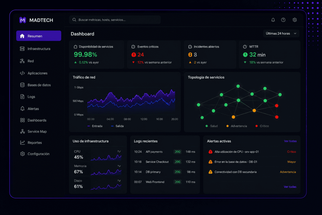The image size is (322, 215).
Task: Click the green clock icon beside 32 min
Action: (x=245, y=55)
